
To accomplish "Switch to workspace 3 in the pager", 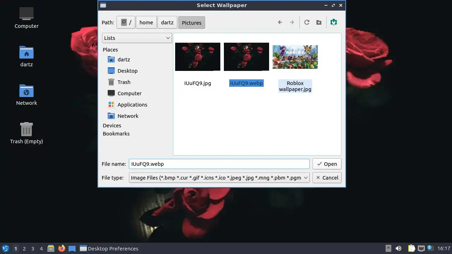I will 32,249.
